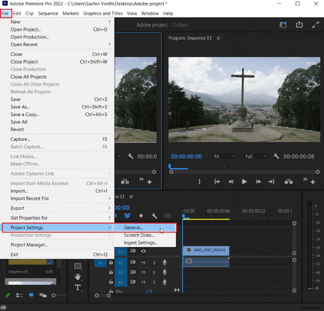The image size is (324, 311).
Task: Open the Markers menu
Action: (71, 13)
